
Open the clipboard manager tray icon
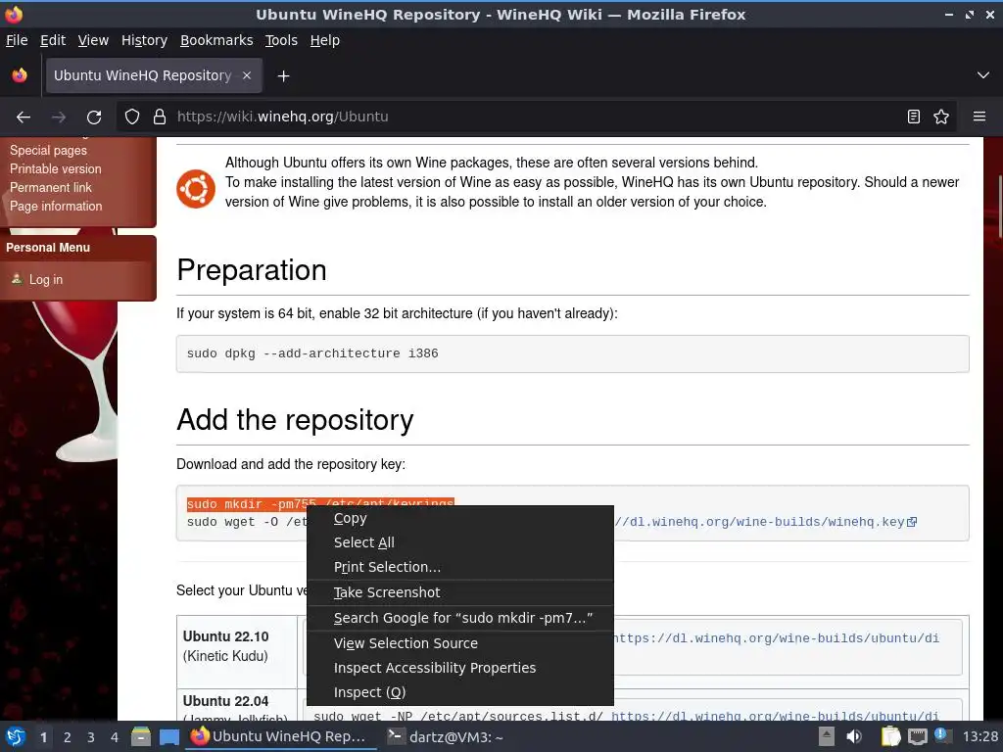890,737
